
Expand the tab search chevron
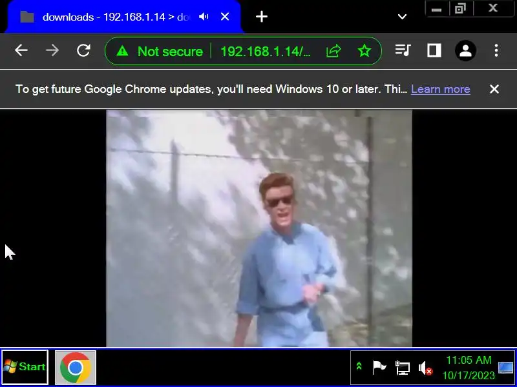click(402, 17)
